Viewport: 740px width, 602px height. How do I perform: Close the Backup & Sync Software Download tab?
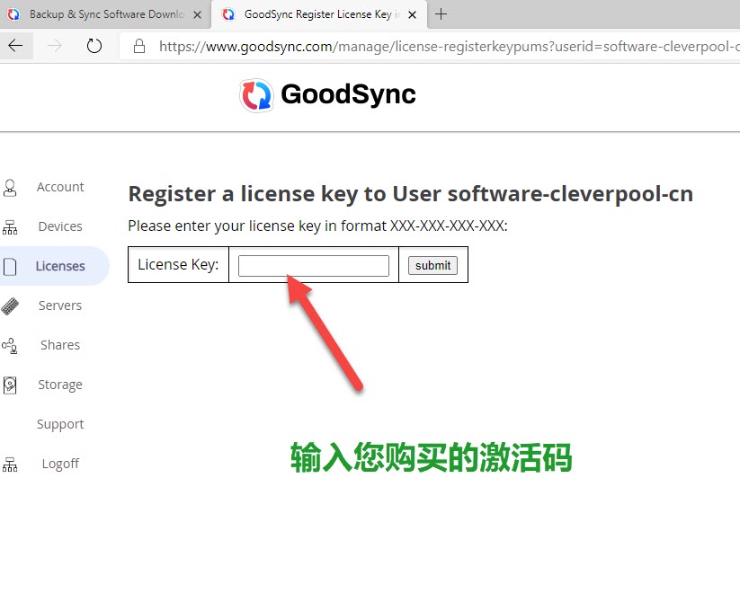(x=198, y=15)
